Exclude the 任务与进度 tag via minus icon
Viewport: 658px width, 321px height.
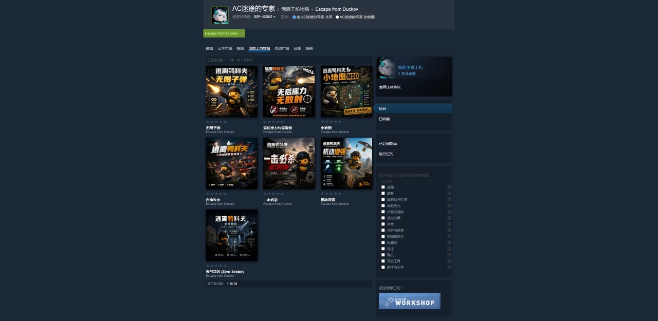(449, 230)
